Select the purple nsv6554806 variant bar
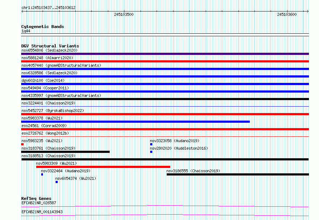This screenshot has width=319, height=220. click(x=165, y=54)
